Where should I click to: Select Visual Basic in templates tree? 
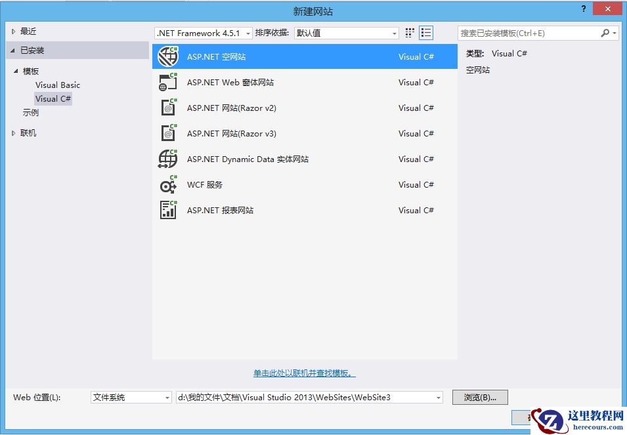58,85
